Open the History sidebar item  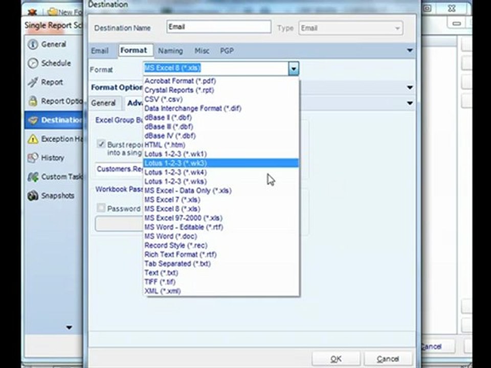[53, 158]
